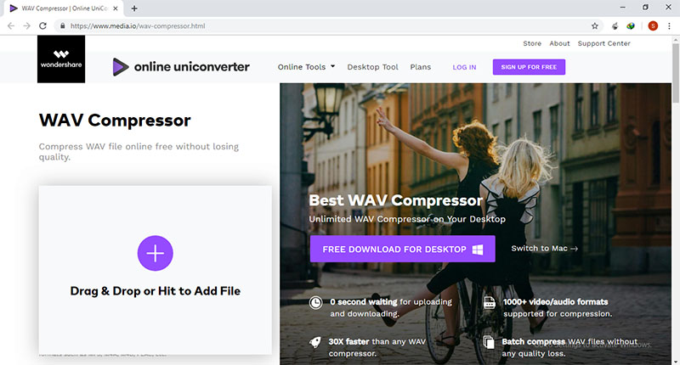The width and height of the screenshot is (680, 365).
Task: Go back with the back arrow
Action: (11, 26)
